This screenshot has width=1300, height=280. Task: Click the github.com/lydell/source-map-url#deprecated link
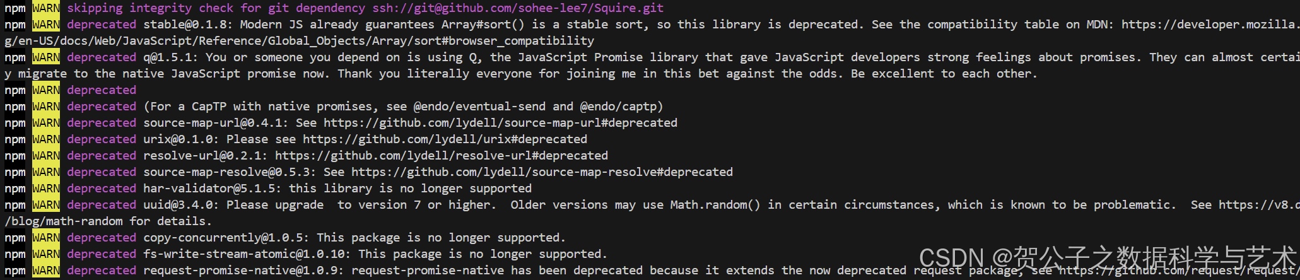click(x=500, y=123)
